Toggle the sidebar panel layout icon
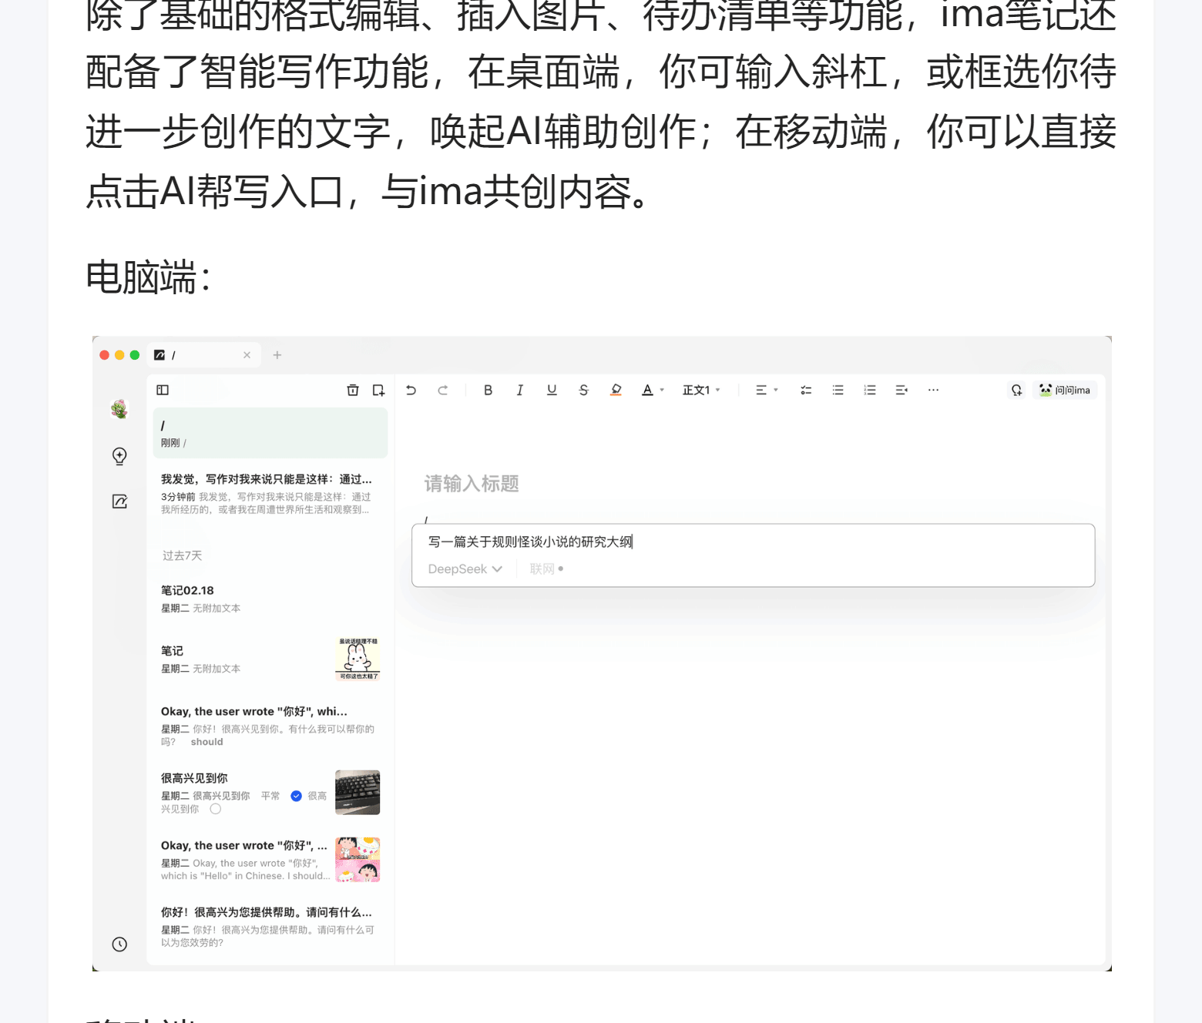The image size is (1202, 1023). [163, 391]
